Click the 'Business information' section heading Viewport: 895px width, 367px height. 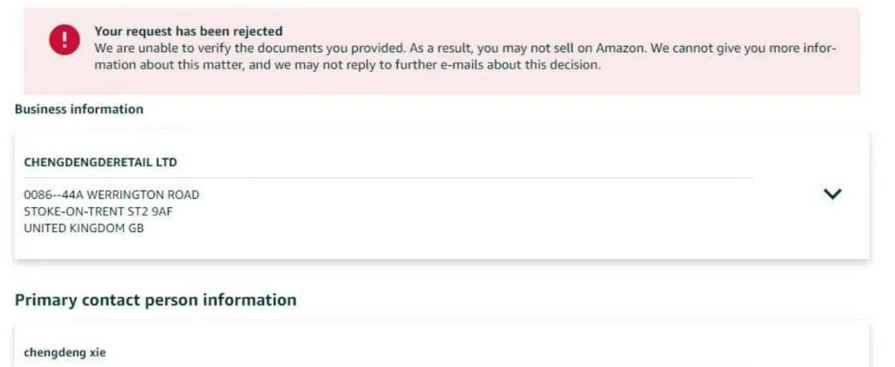click(x=80, y=109)
